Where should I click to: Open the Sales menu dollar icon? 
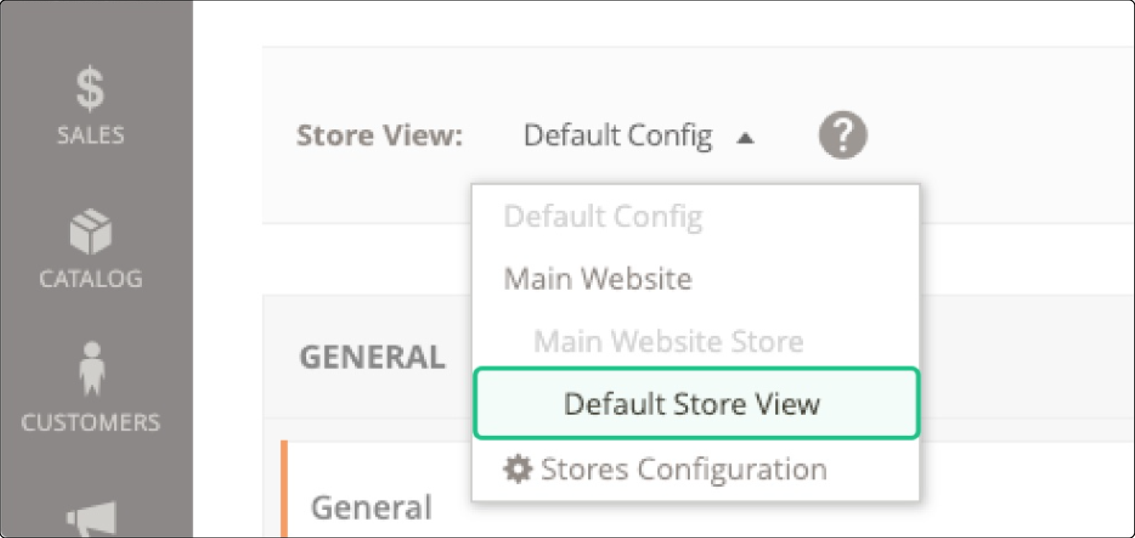(90, 89)
